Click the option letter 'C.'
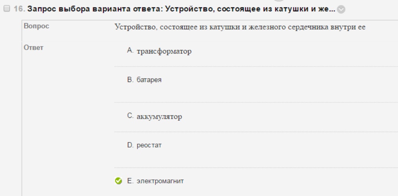The height and width of the screenshot is (196, 398). click(x=130, y=116)
